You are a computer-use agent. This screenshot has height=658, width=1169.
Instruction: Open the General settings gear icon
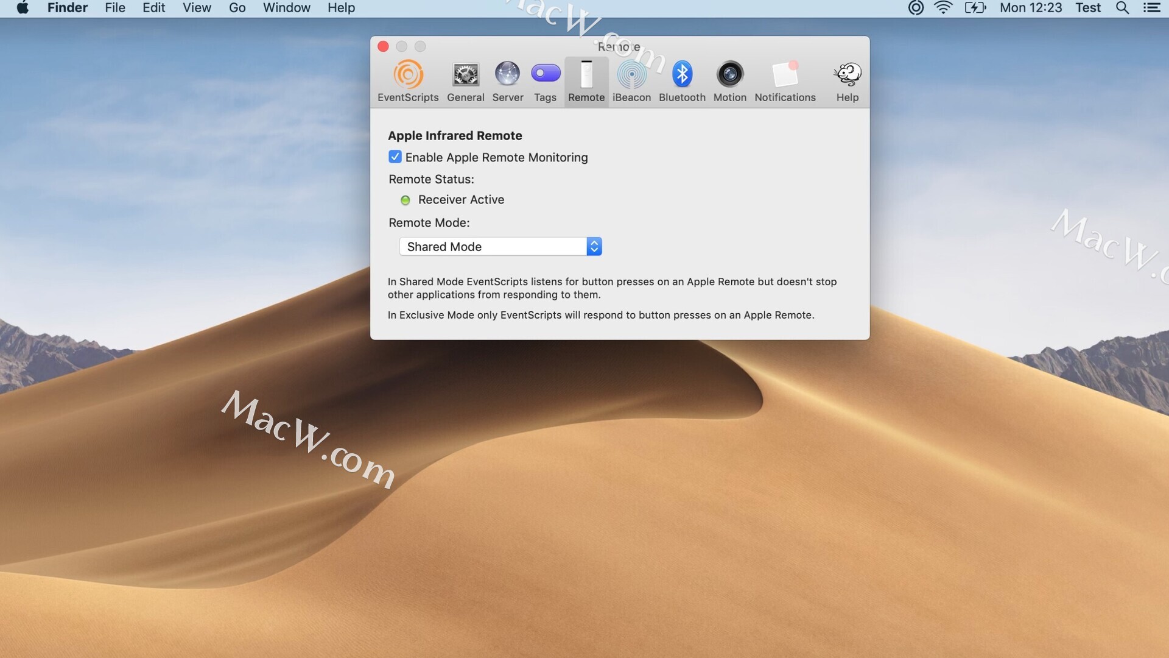click(466, 82)
